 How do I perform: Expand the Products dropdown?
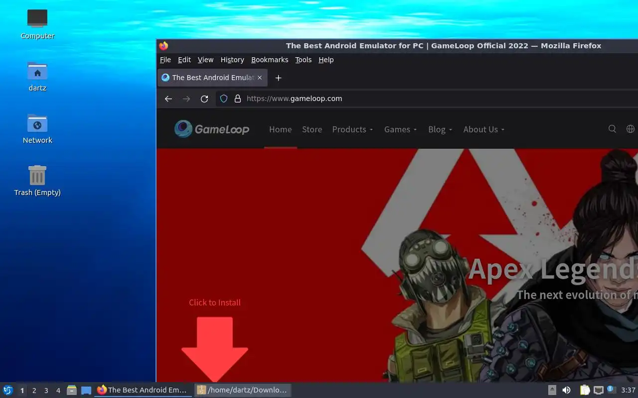[x=352, y=129]
